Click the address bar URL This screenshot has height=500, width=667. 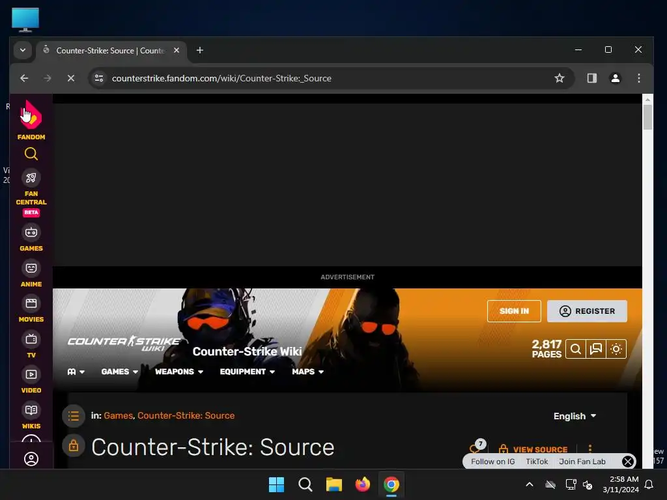[x=221, y=78]
